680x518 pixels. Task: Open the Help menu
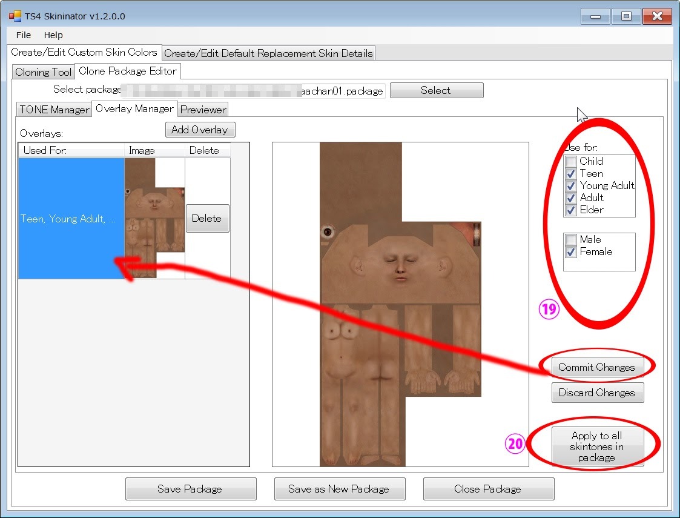click(53, 35)
